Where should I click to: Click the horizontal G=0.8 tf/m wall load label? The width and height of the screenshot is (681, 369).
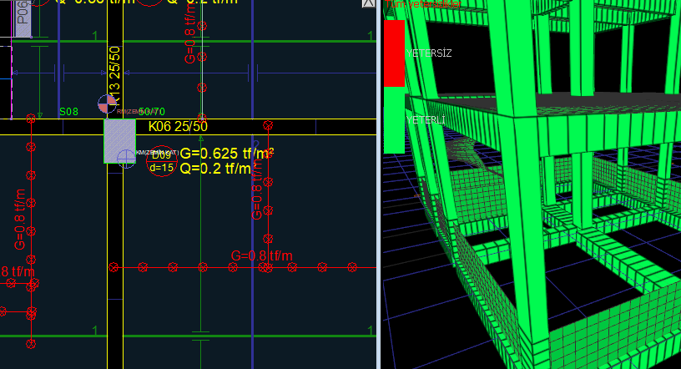[261, 255]
